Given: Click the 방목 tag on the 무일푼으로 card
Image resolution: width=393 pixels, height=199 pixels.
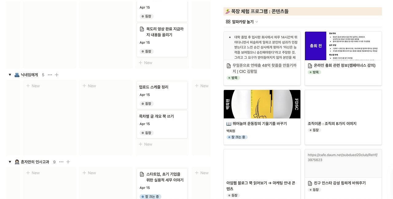Looking at the screenshot, I should click(233, 78).
